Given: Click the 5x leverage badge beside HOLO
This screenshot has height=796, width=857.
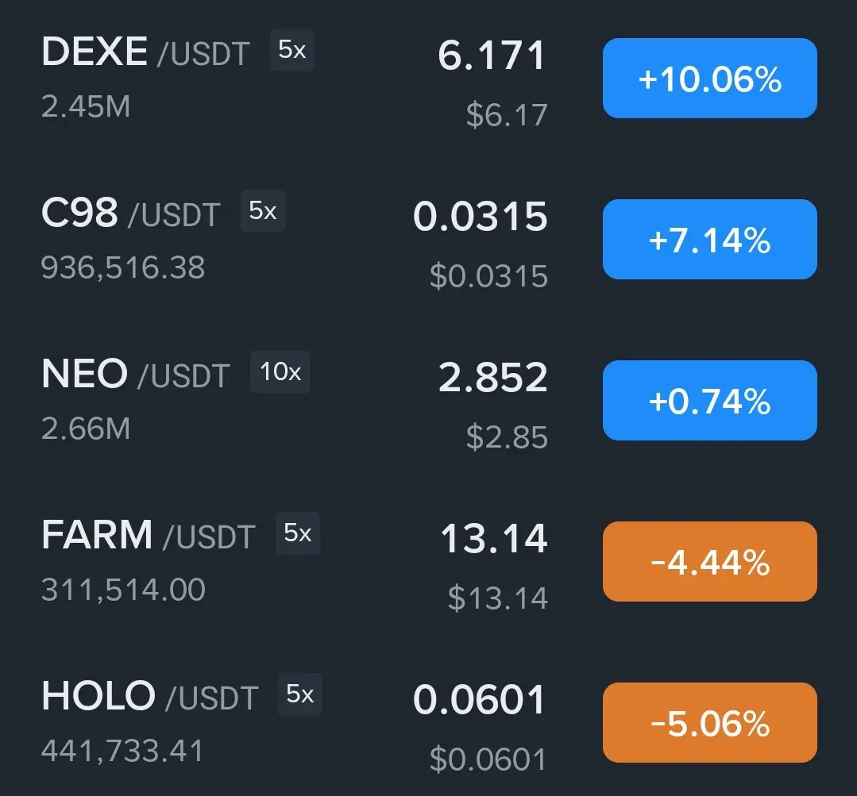Looking at the screenshot, I should tap(300, 694).
